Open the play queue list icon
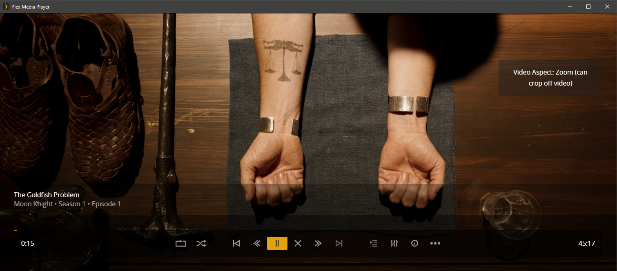This screenshot has width=617, height=271. point(374,243)
